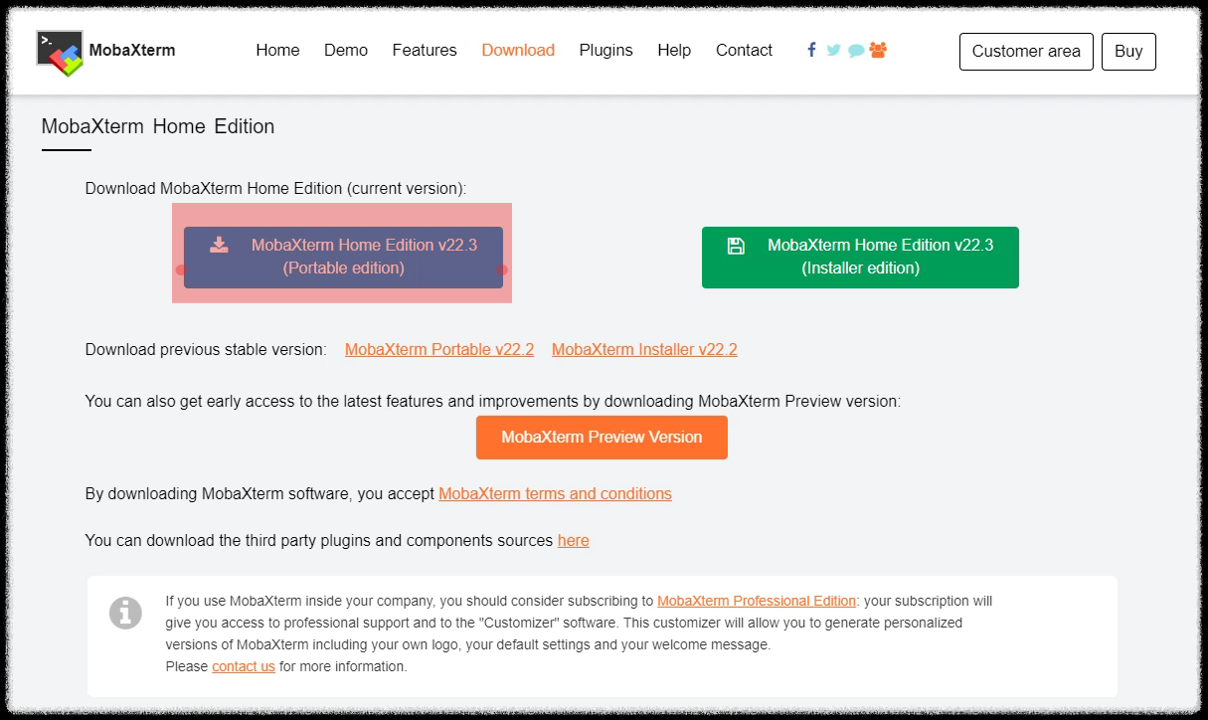Click 'Download MobaXterm Home Edition (current version):' text
1208x720 pixels.
(275, 188)
